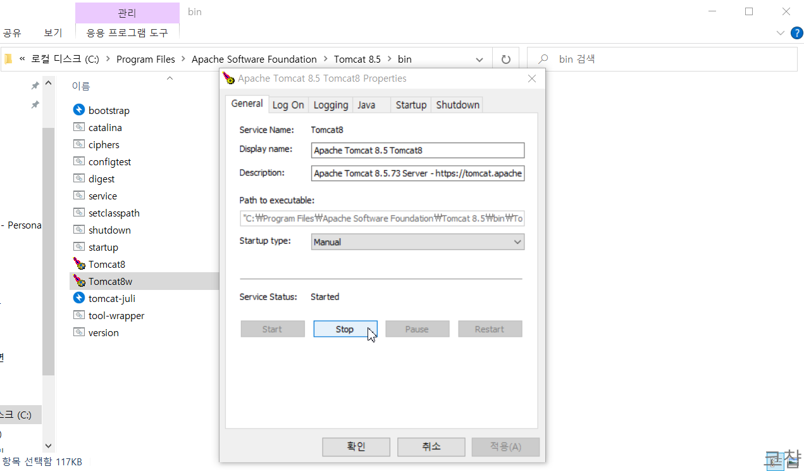Screen dimensions: 804x471
Task: Click Program Files in the breadcrumb path
Action: coord(145,59)
